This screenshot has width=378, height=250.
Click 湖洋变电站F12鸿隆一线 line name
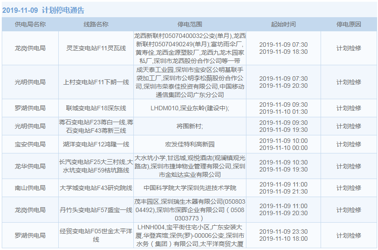[96, 144]
